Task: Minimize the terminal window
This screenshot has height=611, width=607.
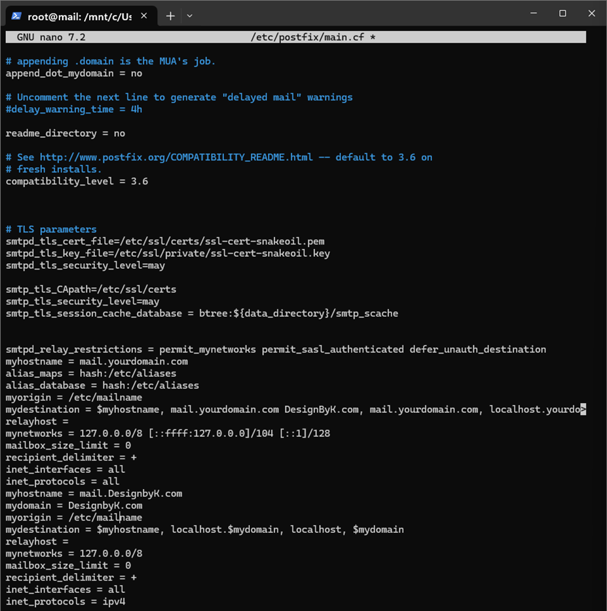Action: pos(533,14)
